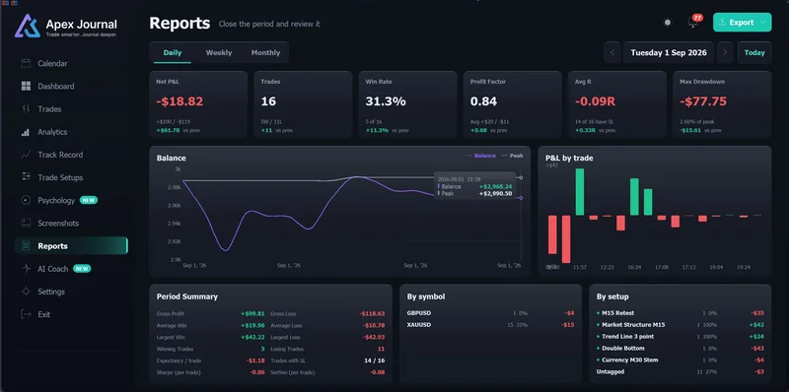The width and height of the screenshot is (789, 392).
Task: Select Exit in the sidebar
Action: click(71, 314)
